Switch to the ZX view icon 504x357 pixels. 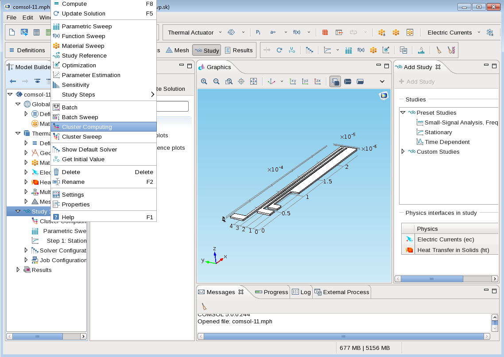pos(318,81)
